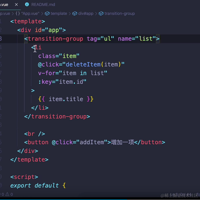Click the <br /> tag line
The width and height of the screenshot is (200, 200).
[35, 134]
